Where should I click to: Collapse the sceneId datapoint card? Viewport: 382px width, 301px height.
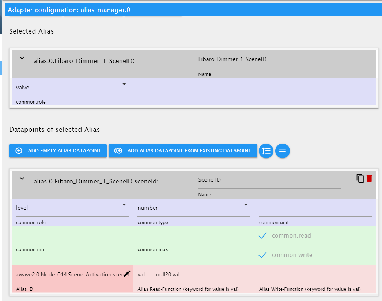22,179
